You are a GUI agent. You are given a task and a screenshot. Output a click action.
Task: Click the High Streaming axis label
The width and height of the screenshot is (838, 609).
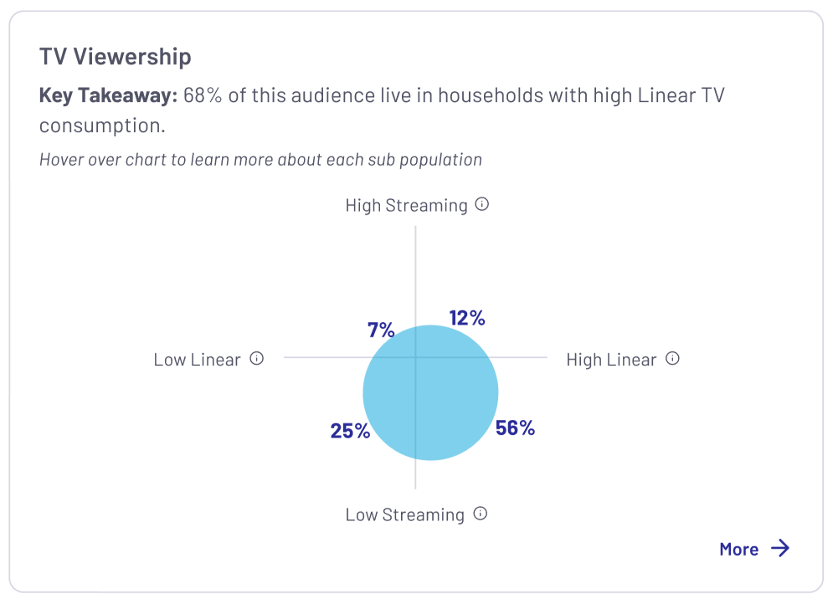[x=406, y=206]
